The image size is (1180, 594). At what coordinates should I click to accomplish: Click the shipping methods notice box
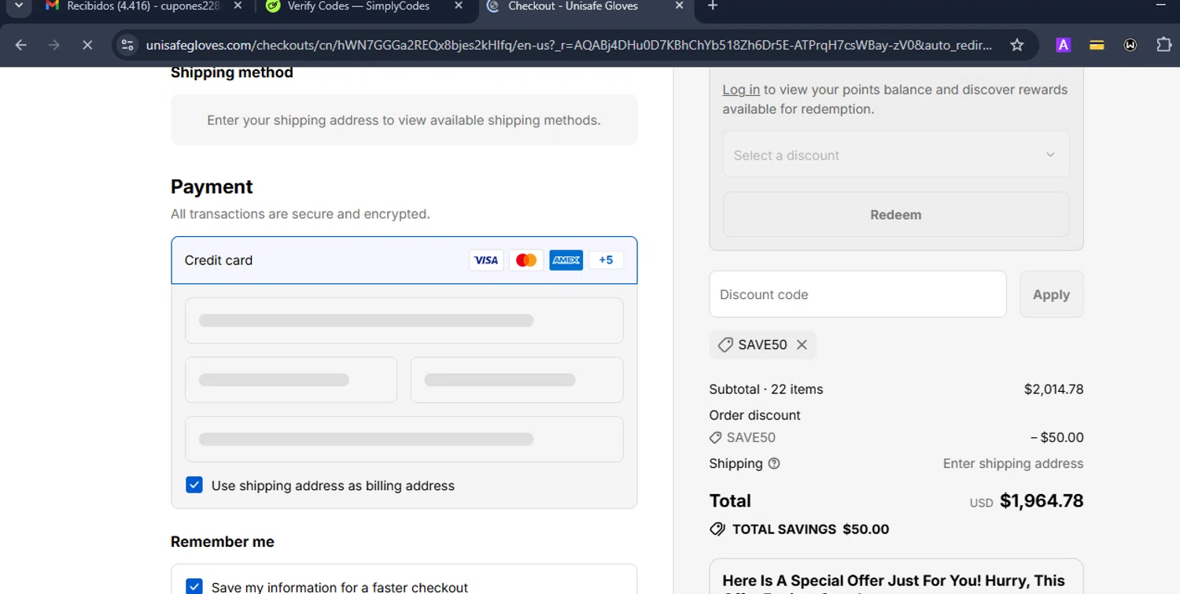[x=404, y=120]
